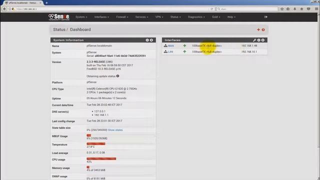Screen dimensions: 320x180
Task: Click the Status breadcrumb text
Action: (59, 29)
